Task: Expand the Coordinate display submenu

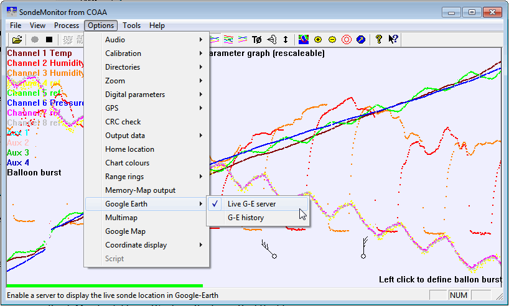Action: pyautogui.click(x=146, y=245)
